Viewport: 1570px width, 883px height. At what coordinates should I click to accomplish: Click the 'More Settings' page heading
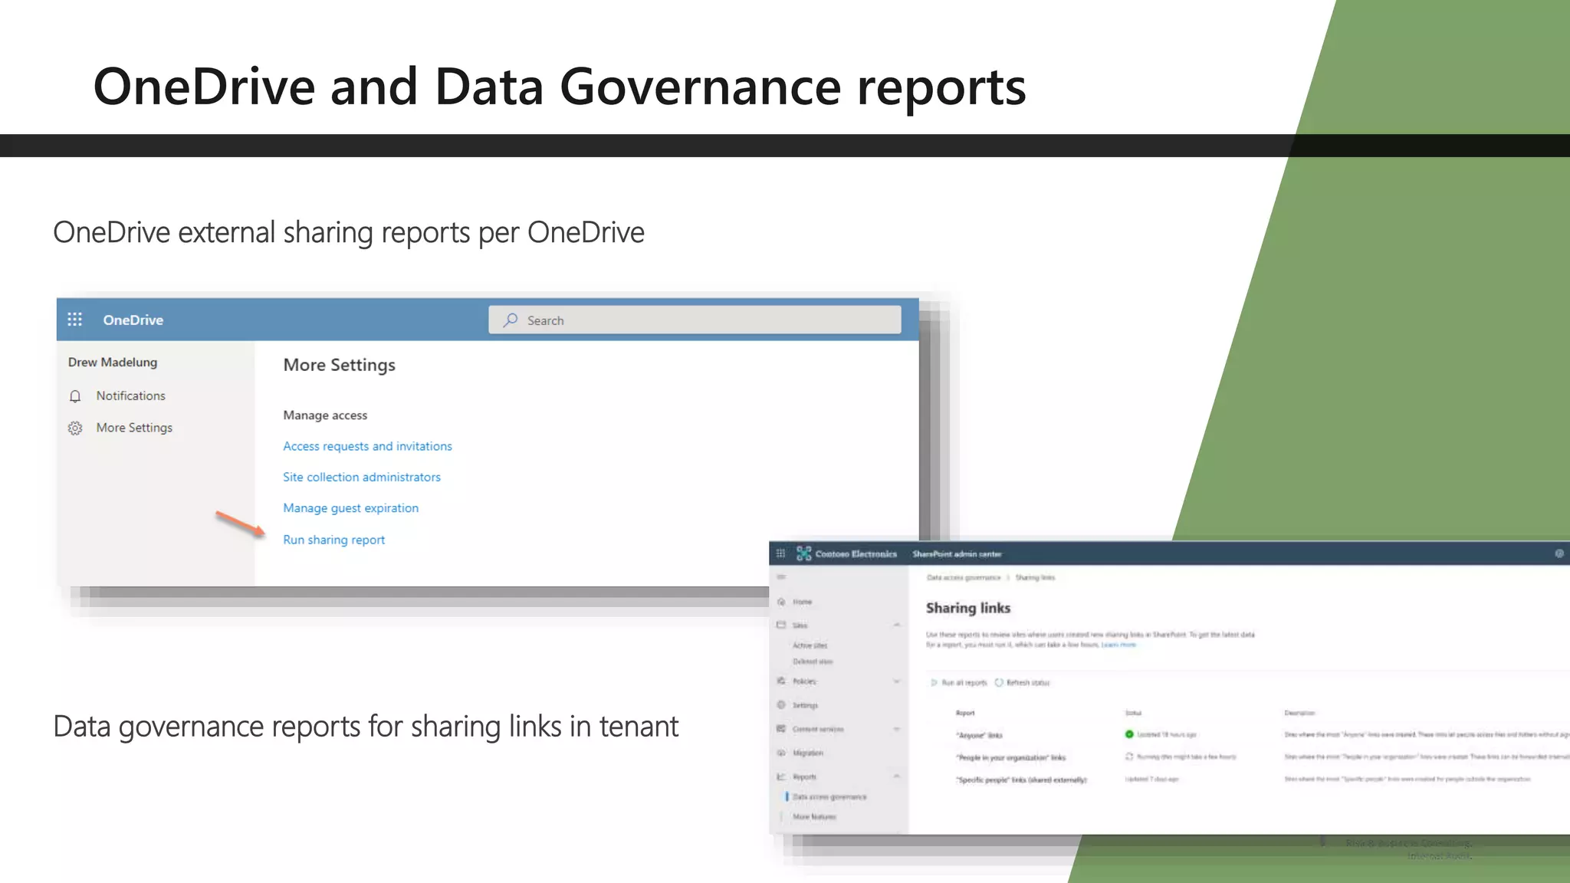pyautogui.click(x=339, y=365)
